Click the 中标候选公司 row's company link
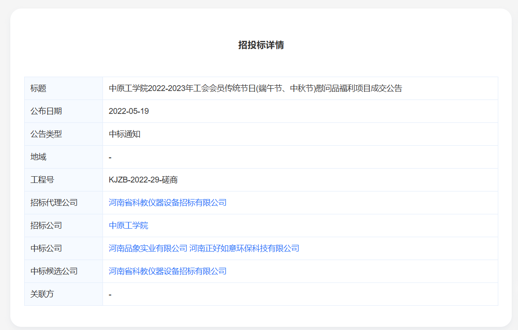518x330 pixels. (x=167, y=271)
